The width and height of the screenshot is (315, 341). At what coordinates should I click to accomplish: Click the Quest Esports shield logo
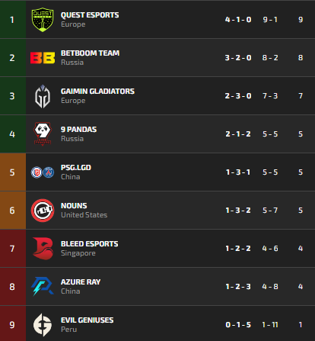click(x=43, y=20)
